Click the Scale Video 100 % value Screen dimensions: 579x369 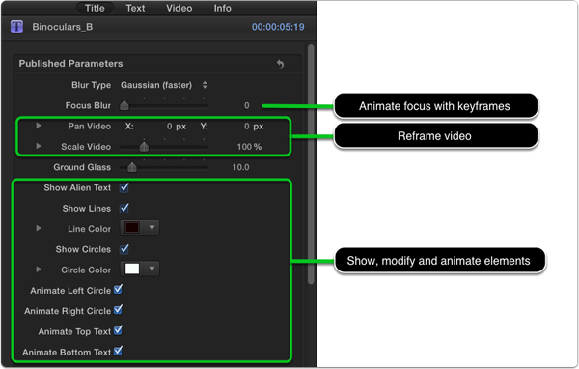pos(249,147)
